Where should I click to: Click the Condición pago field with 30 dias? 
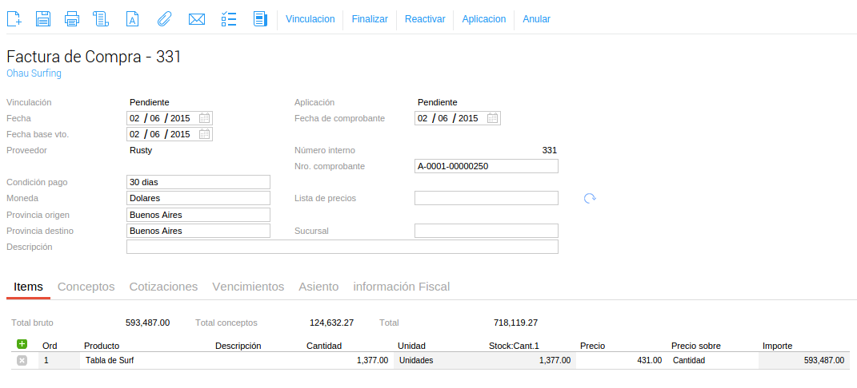click(x=198, y=182)
